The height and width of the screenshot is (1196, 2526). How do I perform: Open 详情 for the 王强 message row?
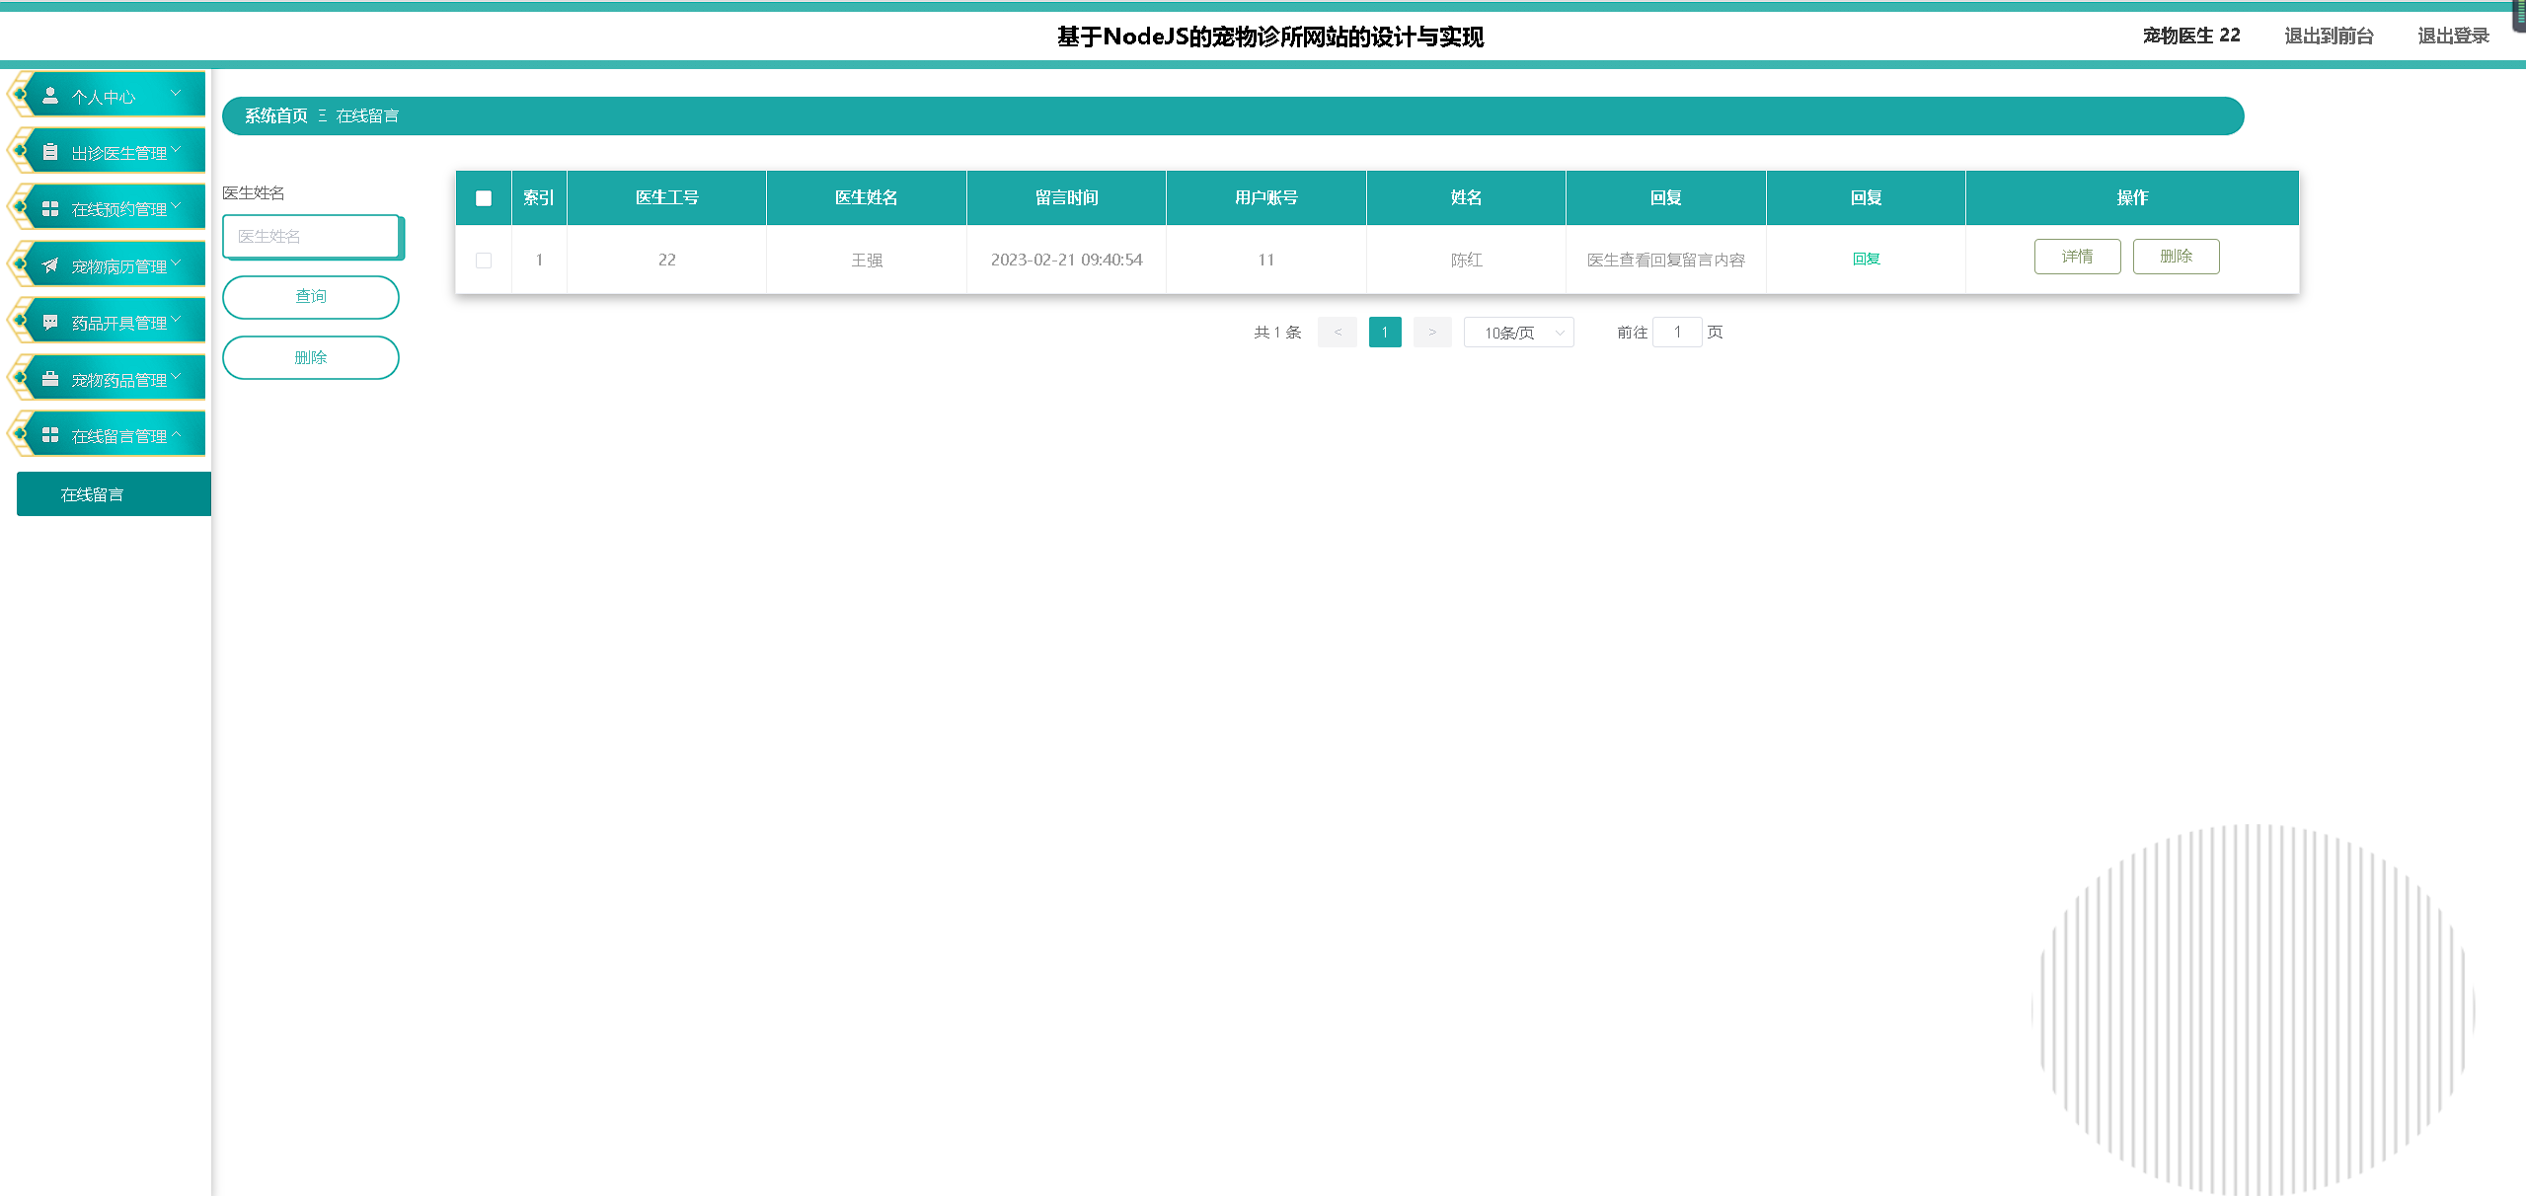(2077, 257)
